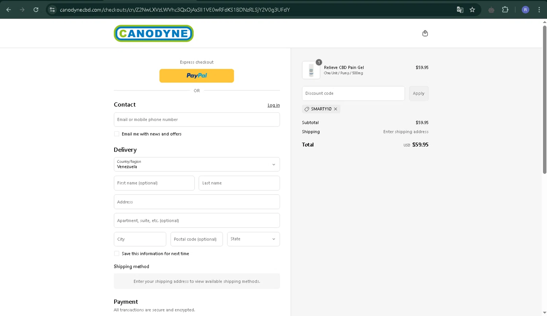Click the Apply discount button
The width and height of the screenshot is (547, 316).
click(419, 93)
